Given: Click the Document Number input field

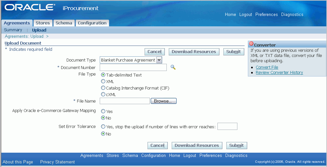Looking at the screenshot, I should tap(133, 67).
